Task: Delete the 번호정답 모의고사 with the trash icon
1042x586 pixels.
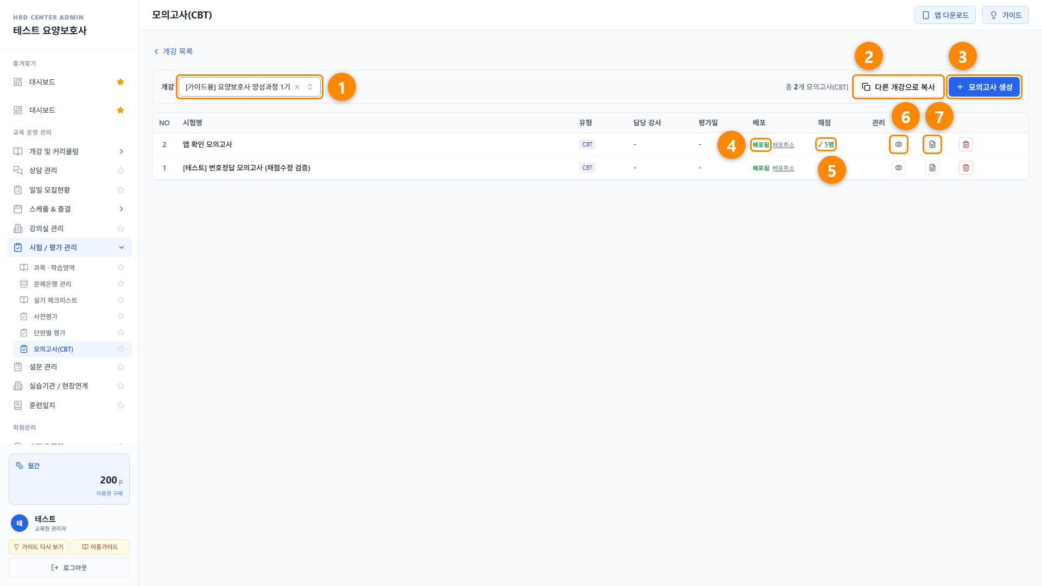Action: click(x=966, y=168)
